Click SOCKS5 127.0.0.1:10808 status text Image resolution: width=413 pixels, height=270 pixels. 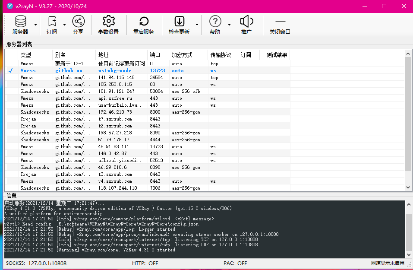coord(36,263)
